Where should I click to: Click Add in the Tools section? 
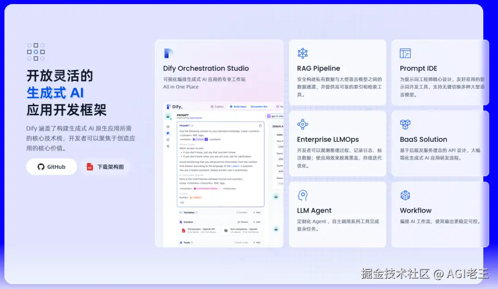click(x=257, y=243)
